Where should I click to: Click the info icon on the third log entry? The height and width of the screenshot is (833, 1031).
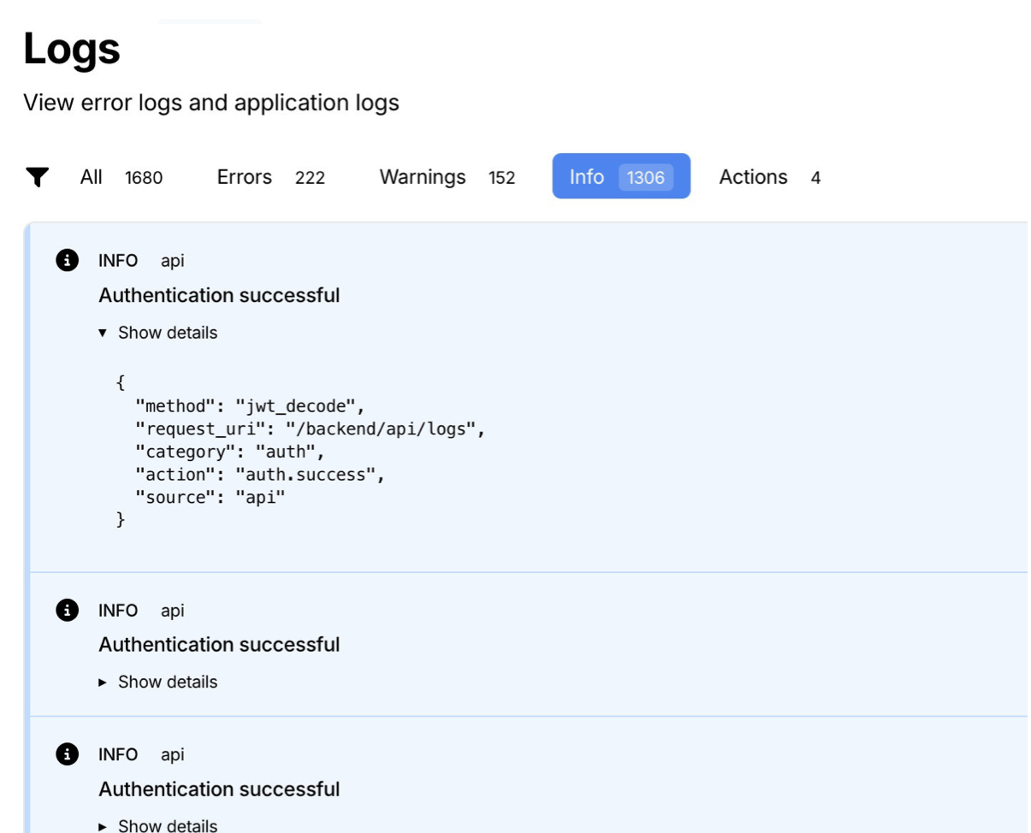tap(67, 754)
